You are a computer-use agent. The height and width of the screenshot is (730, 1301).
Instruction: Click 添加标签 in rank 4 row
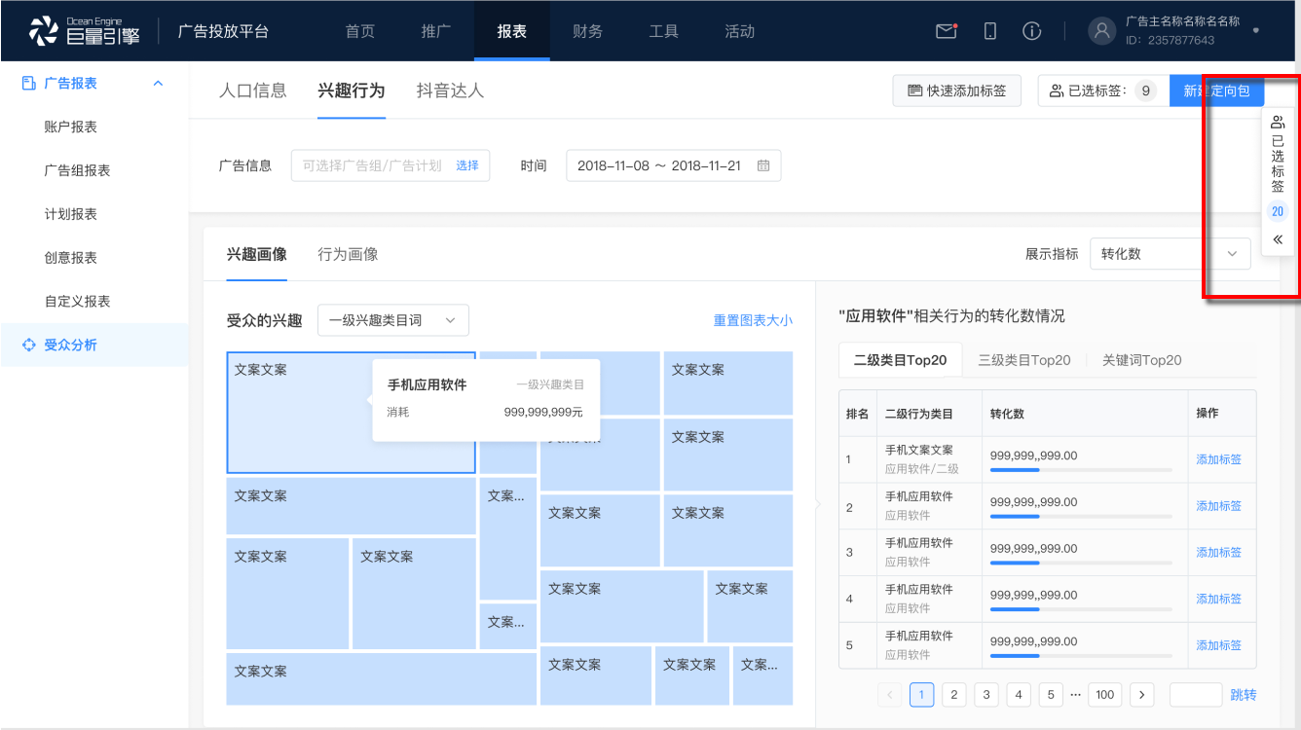coord(1219,599)
